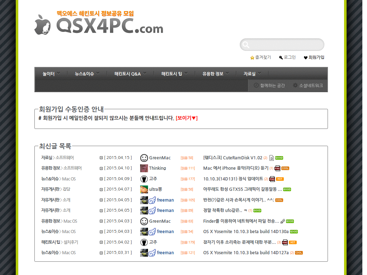Screen dimensions: 367x275
Task: Click username ultra뽕
Action: (156, 189)
